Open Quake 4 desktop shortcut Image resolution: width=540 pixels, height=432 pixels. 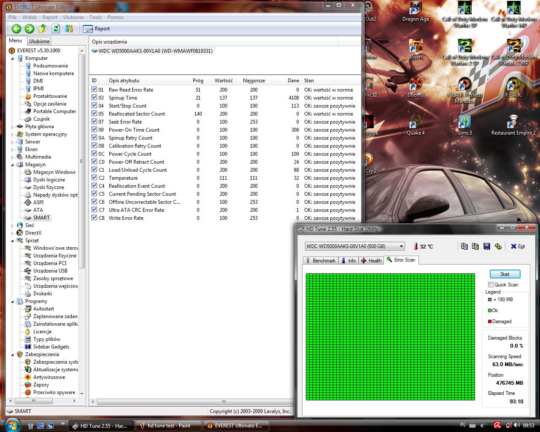pos(416,125)
